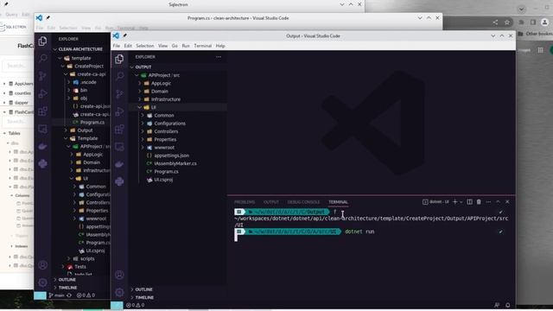Viewport: 553px width, 311px height.
Task: Open Accounts icon in Output VS Code window
Action: coord(119,275)
